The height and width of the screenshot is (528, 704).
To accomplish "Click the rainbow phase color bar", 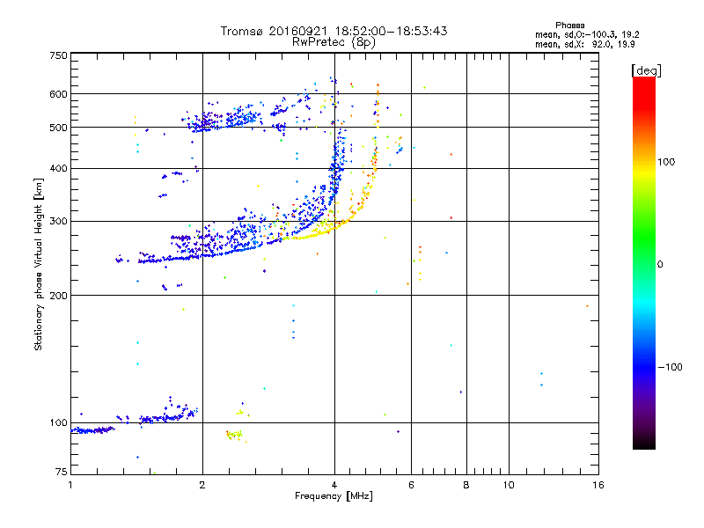I will pos(644,263).
